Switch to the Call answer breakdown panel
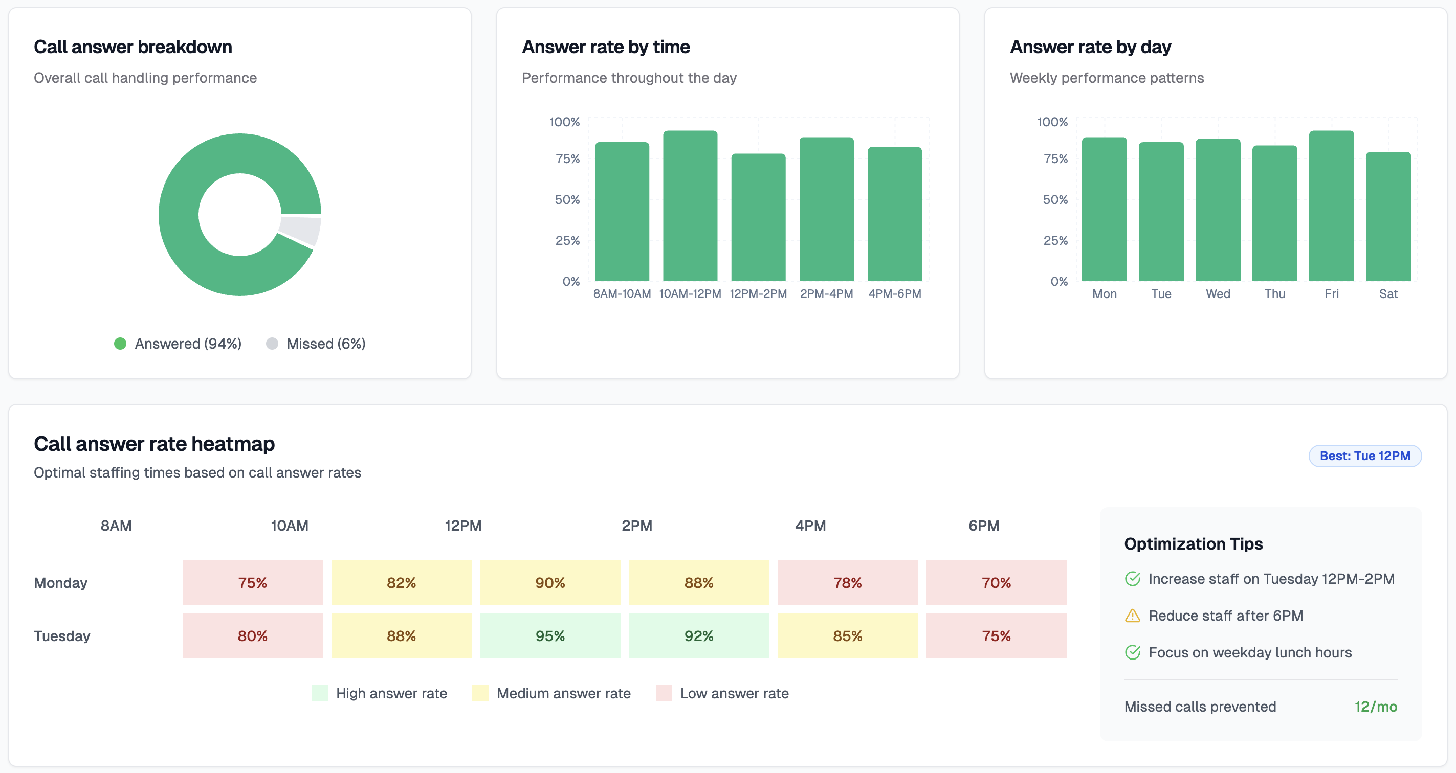The width and height of the screenshot is (1456, 773). (x=134, y=47)
